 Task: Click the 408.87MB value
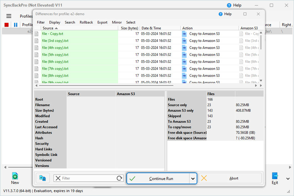pos(243,110)
